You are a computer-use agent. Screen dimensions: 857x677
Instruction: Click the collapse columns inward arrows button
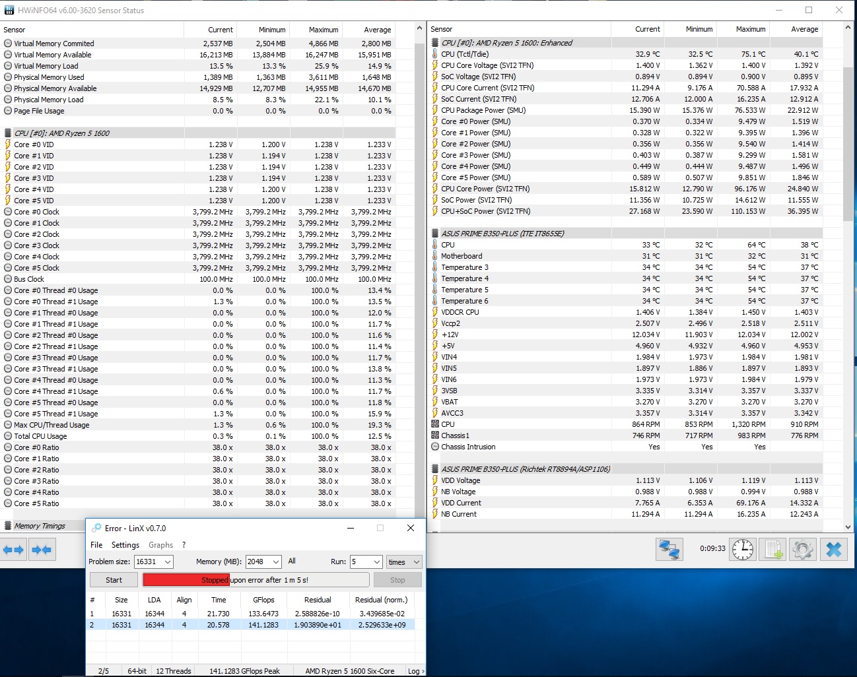pyautogui.click(x=42, y=550)
